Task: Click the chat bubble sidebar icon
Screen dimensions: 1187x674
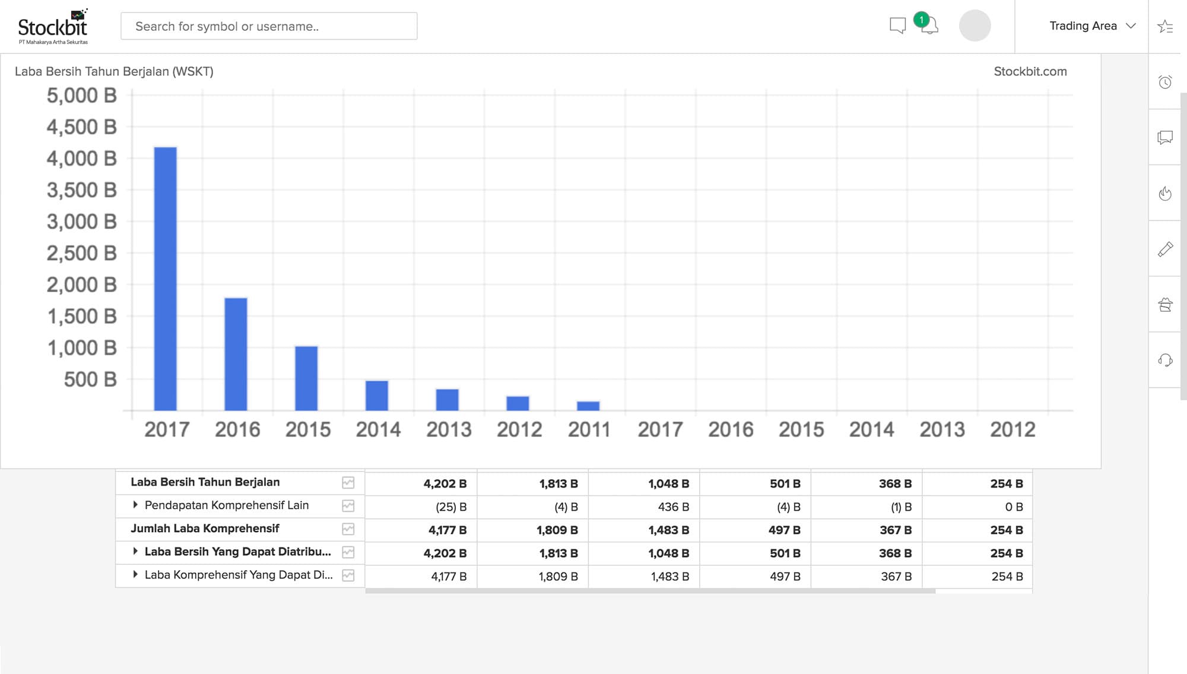Action: pos(1166,136)
